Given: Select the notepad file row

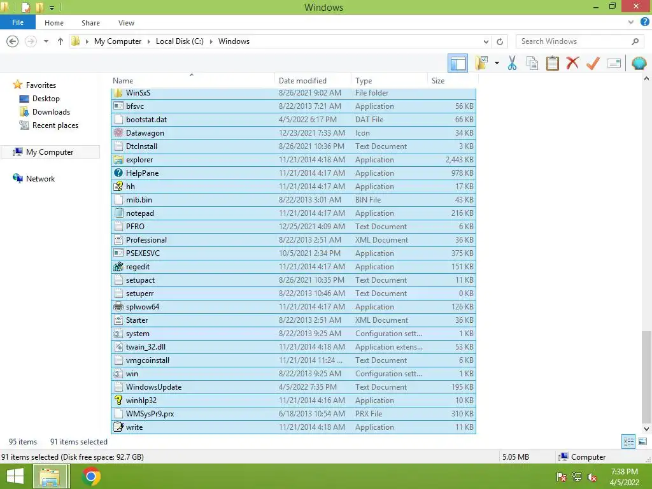Looking at the screenshot, I should (x=294, y=213).
